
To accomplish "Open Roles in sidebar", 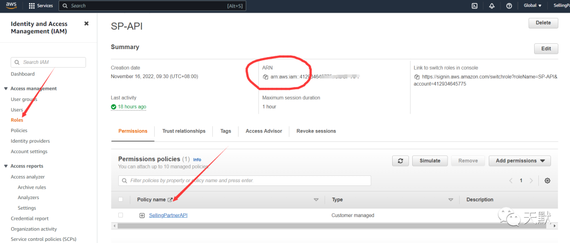I will coord(17,120).
